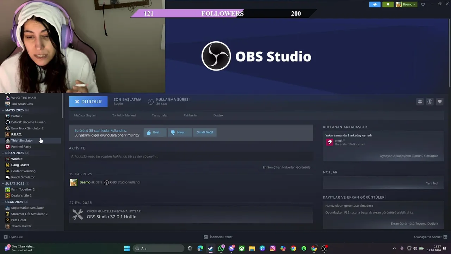451x254 pixels.
Task: Open the info icon next to the gear
Action: click(x=430, y=102)
